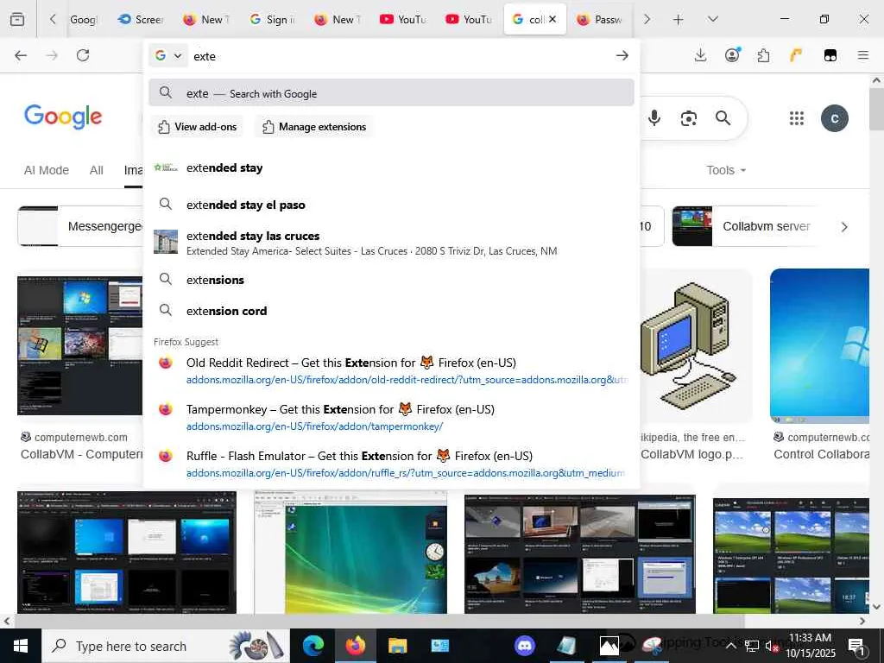Click the Manage extensions button
This screenshot has height=663, width=884.
(314, 127)
